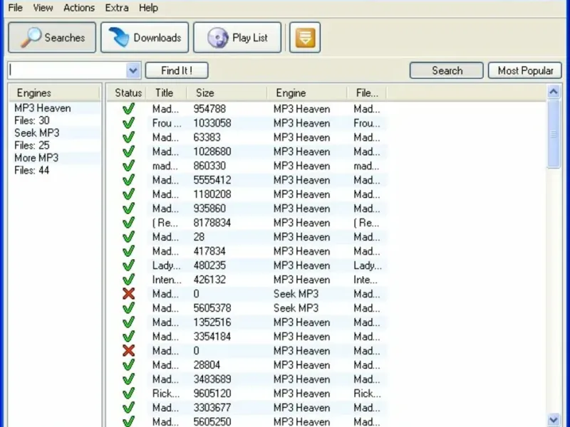Click green check icon of row 954788
The width and height of the screenshot is (570, 427).
point(128,109)
